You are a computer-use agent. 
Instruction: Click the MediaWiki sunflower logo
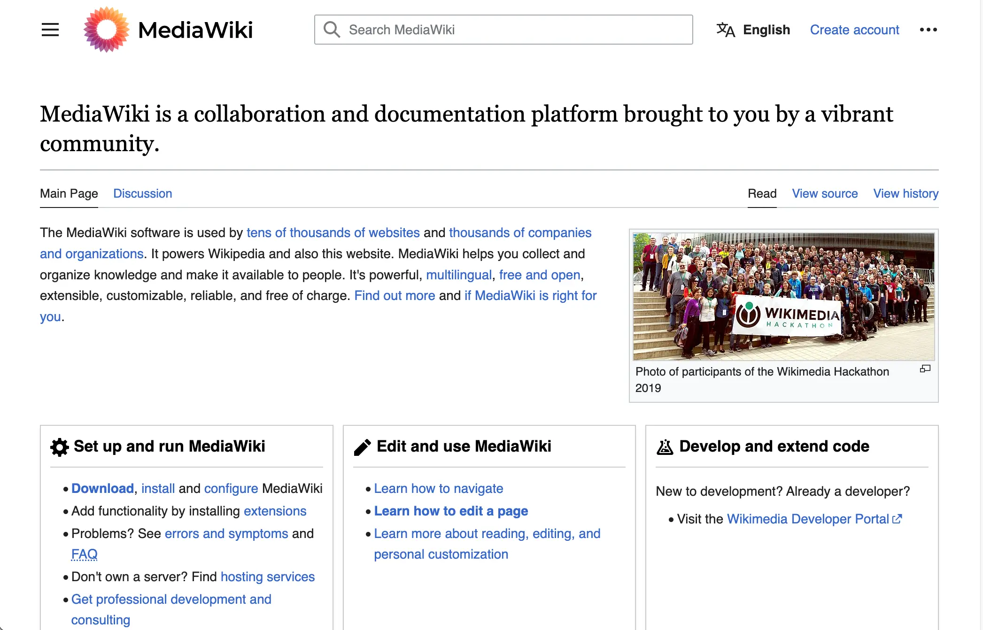[106, 30]
